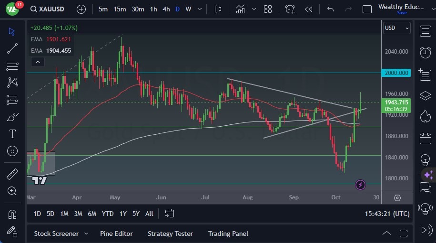
Task: Switch to the 30m timeframe
Action: (138, 9)
